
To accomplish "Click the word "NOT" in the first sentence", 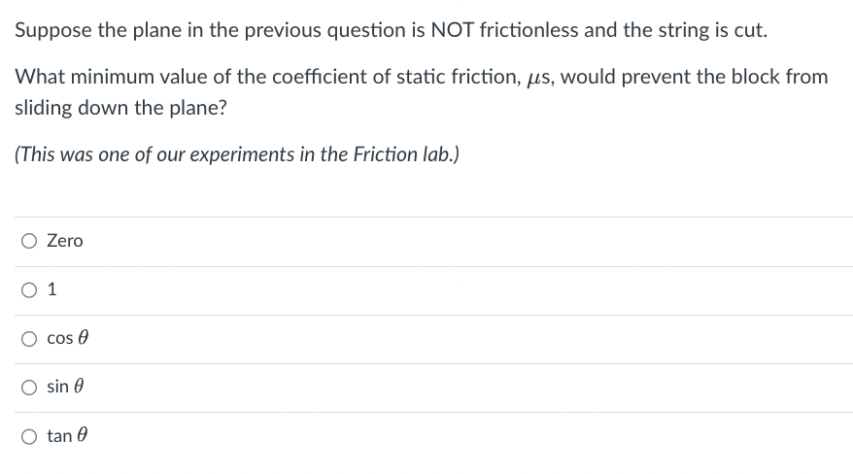I will point(452,30).
